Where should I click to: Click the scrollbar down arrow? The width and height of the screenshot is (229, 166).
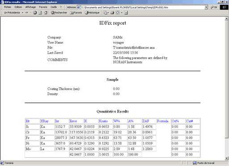pyautogui.click(x=227, y=158)
